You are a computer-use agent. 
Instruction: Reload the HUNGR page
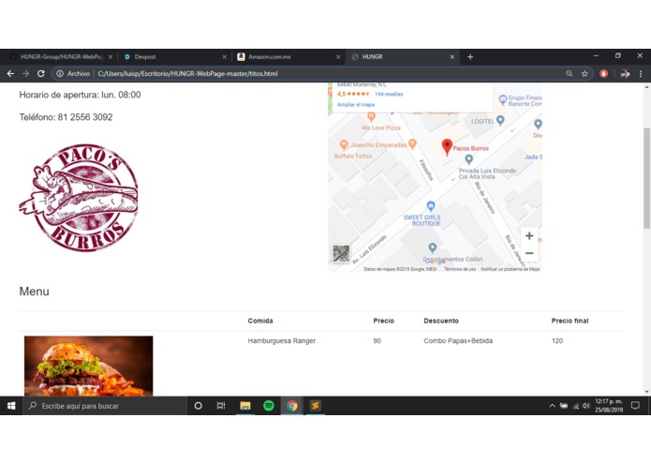40,73
